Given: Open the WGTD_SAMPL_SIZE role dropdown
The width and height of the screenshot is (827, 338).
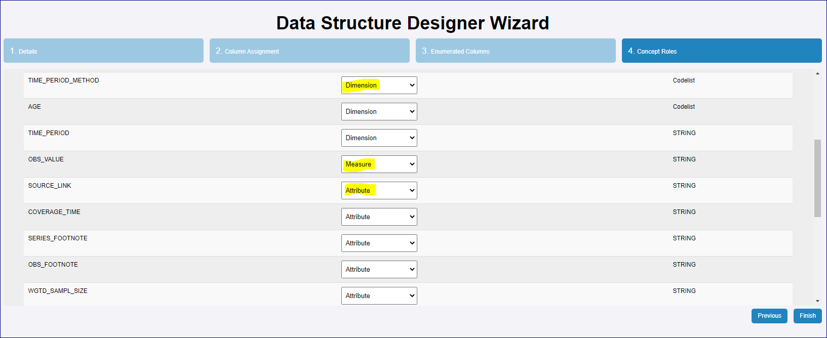Looking at the screenshot, I should click(x=379, y=296).
